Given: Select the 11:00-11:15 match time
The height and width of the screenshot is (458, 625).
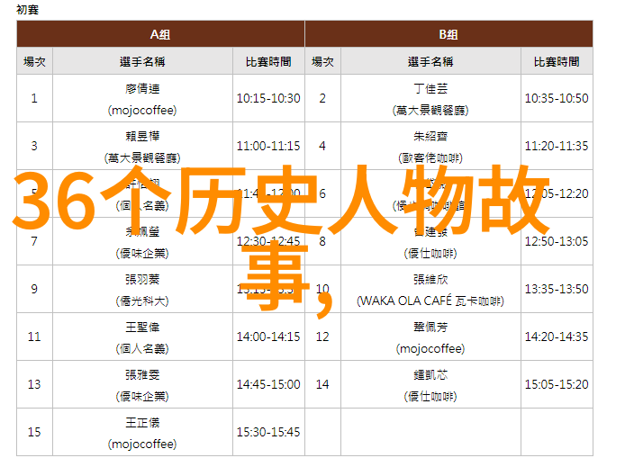Looking at the screenshot, I should pyautogui.click(x=267, y=146).
